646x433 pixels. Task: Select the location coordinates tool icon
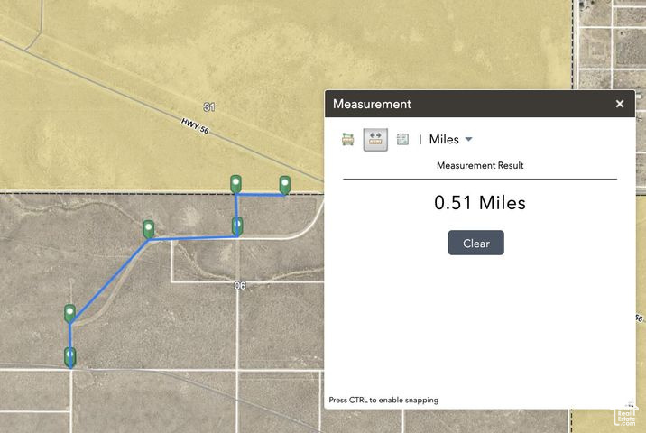click(402, 140)
